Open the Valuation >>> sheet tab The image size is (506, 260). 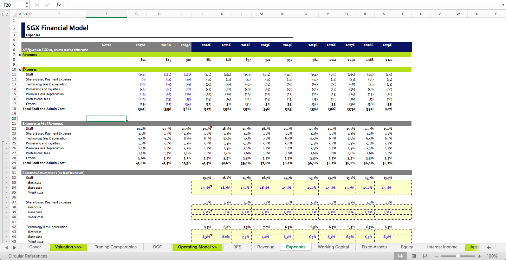[68, 247]
